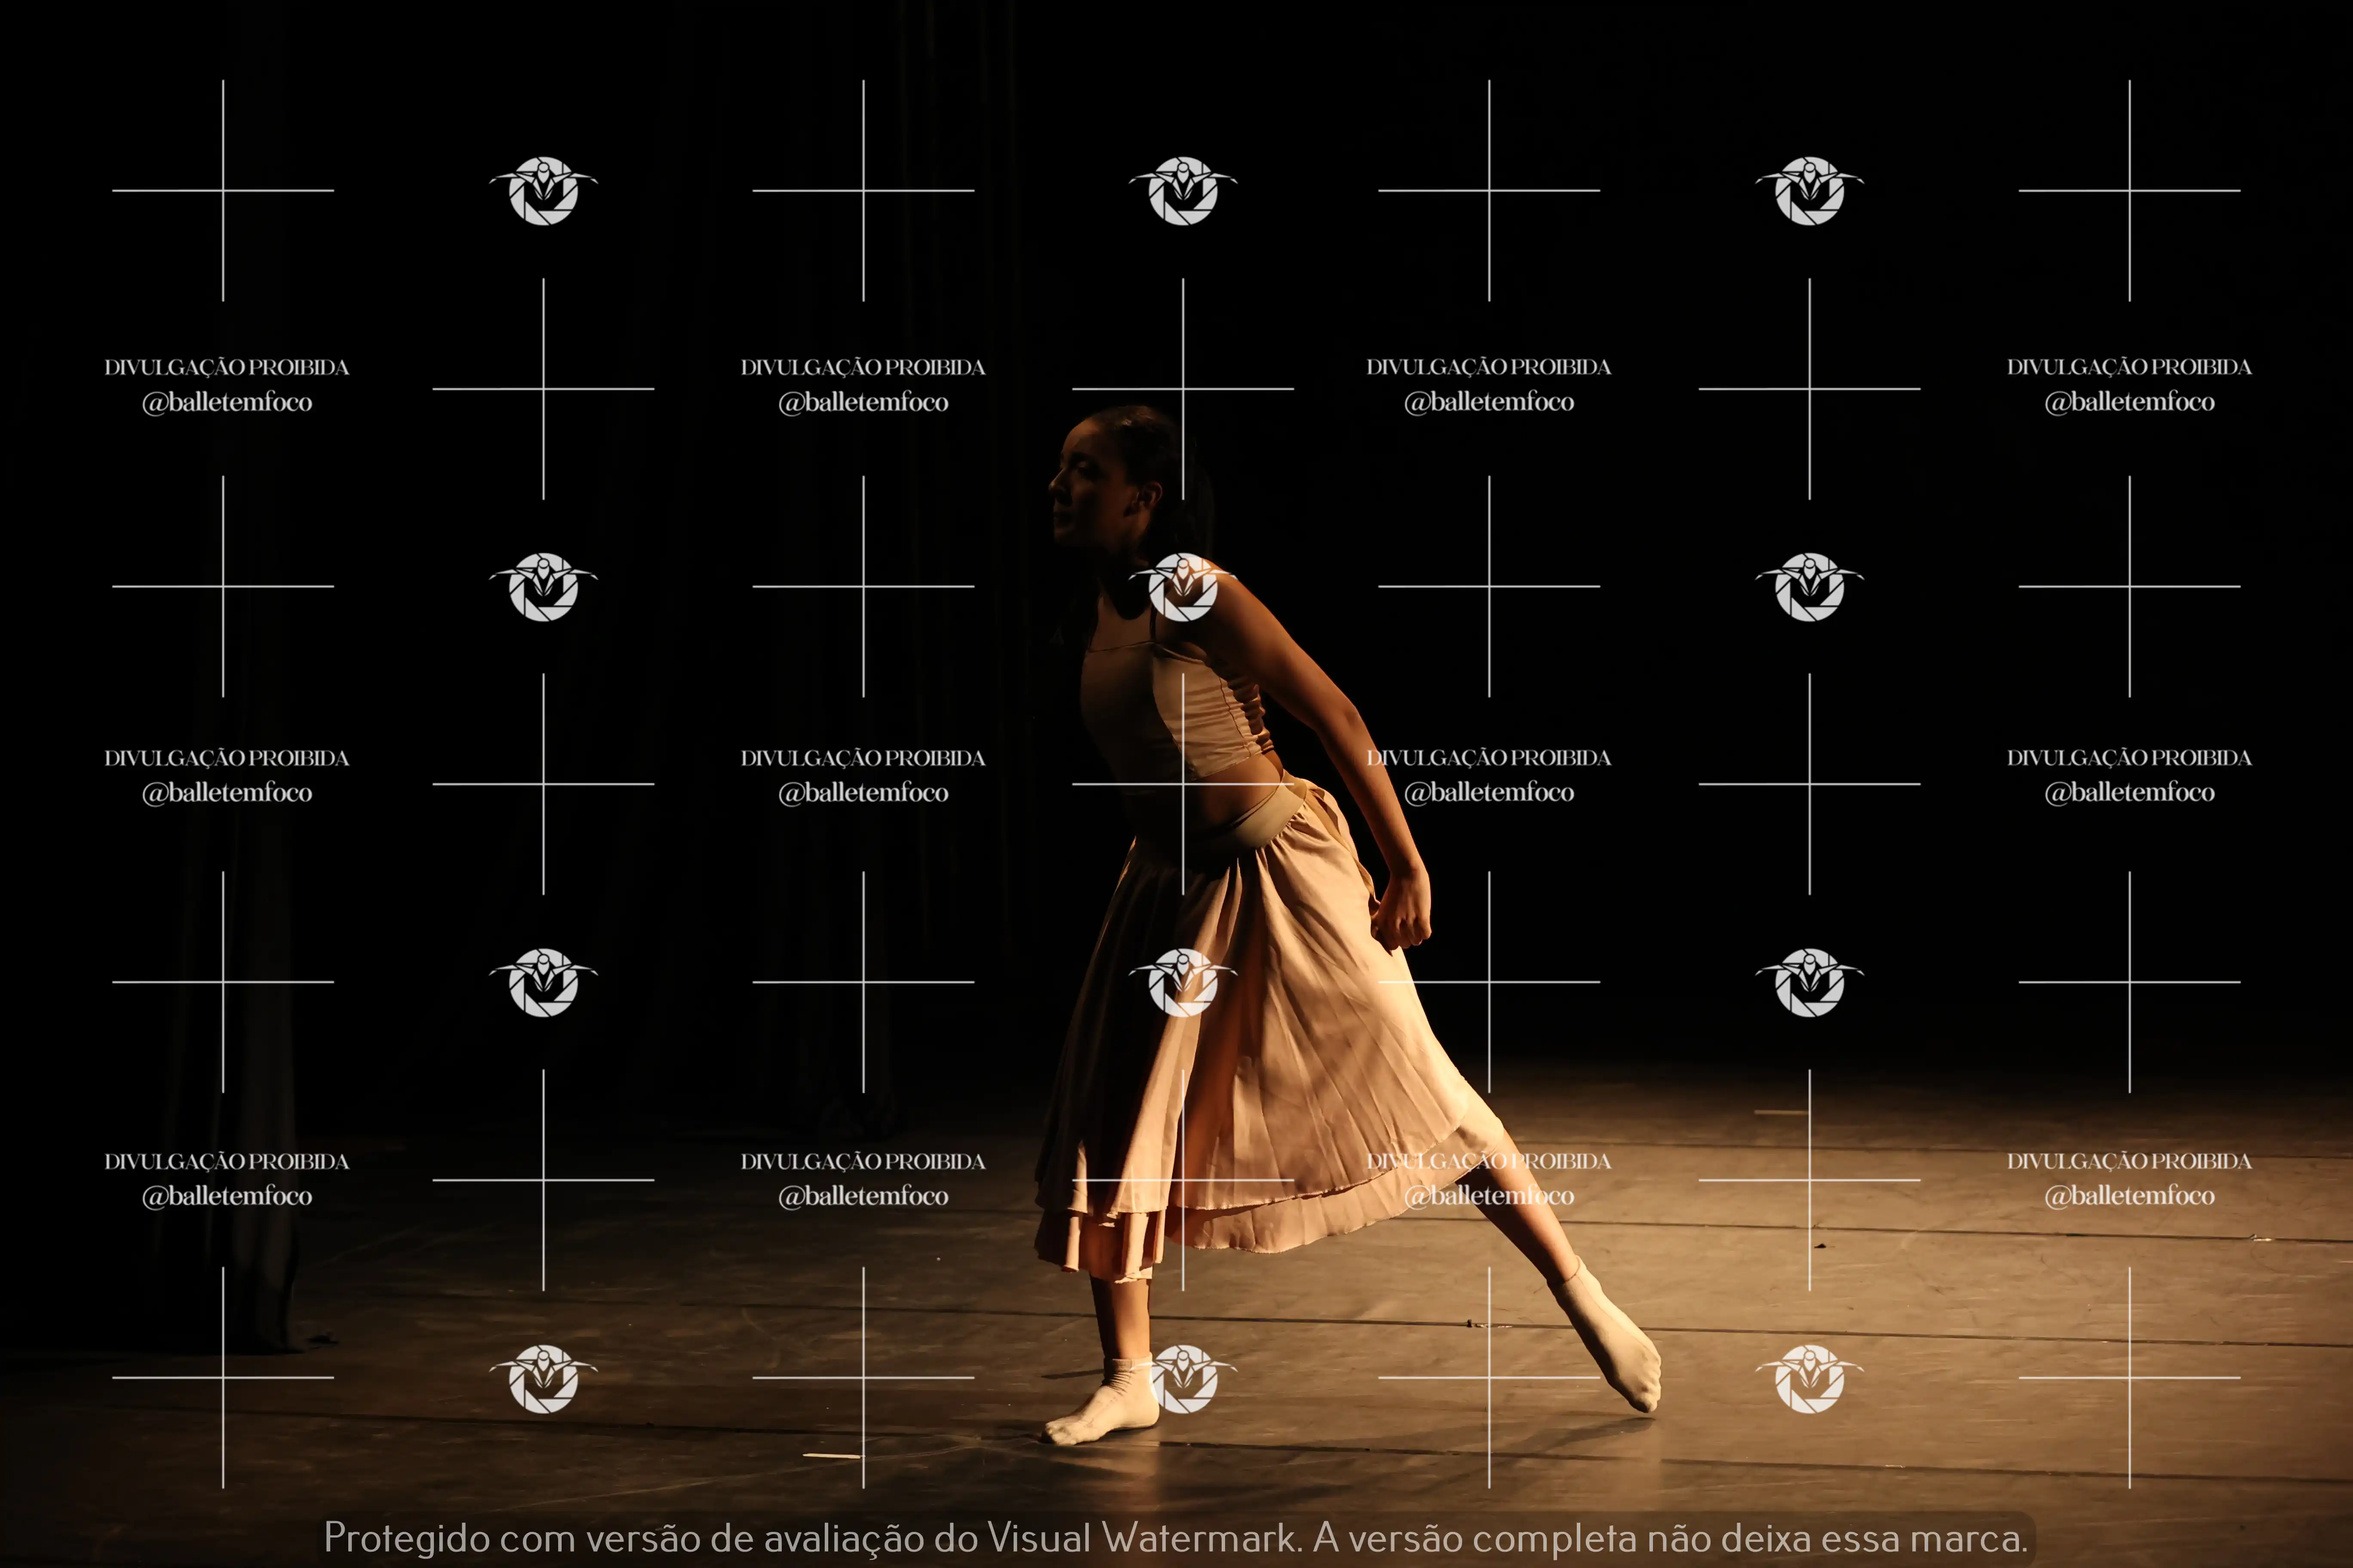Click the top-center shutter logo above the dancer
The image size is (2353, 1568).
[1183, 190]
